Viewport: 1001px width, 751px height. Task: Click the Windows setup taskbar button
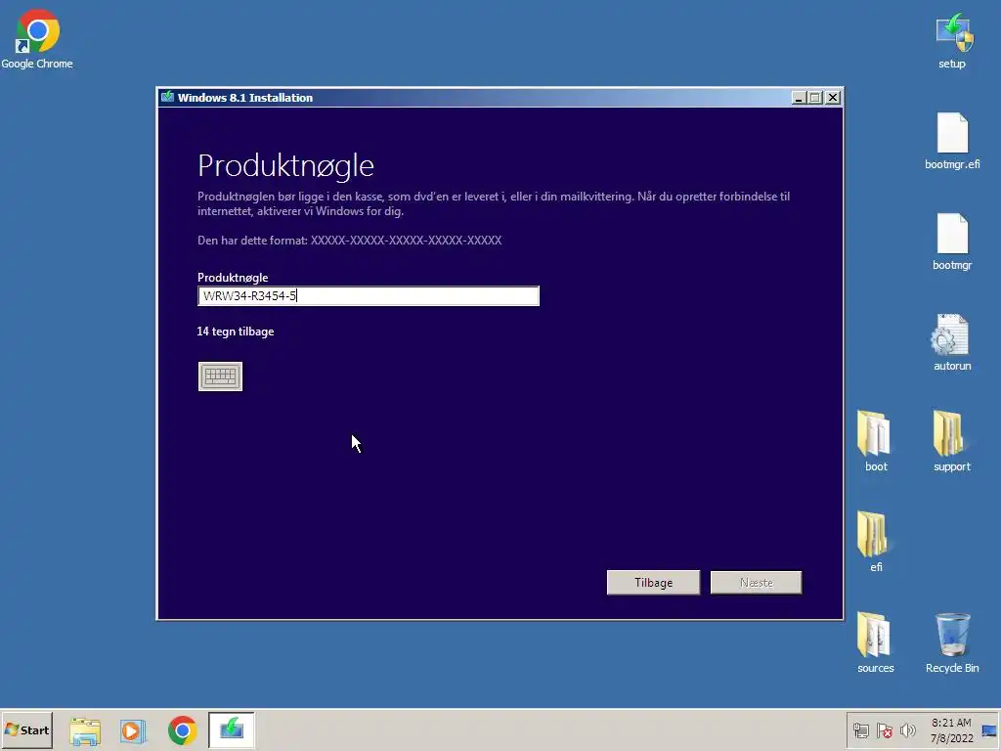point(231,729)
